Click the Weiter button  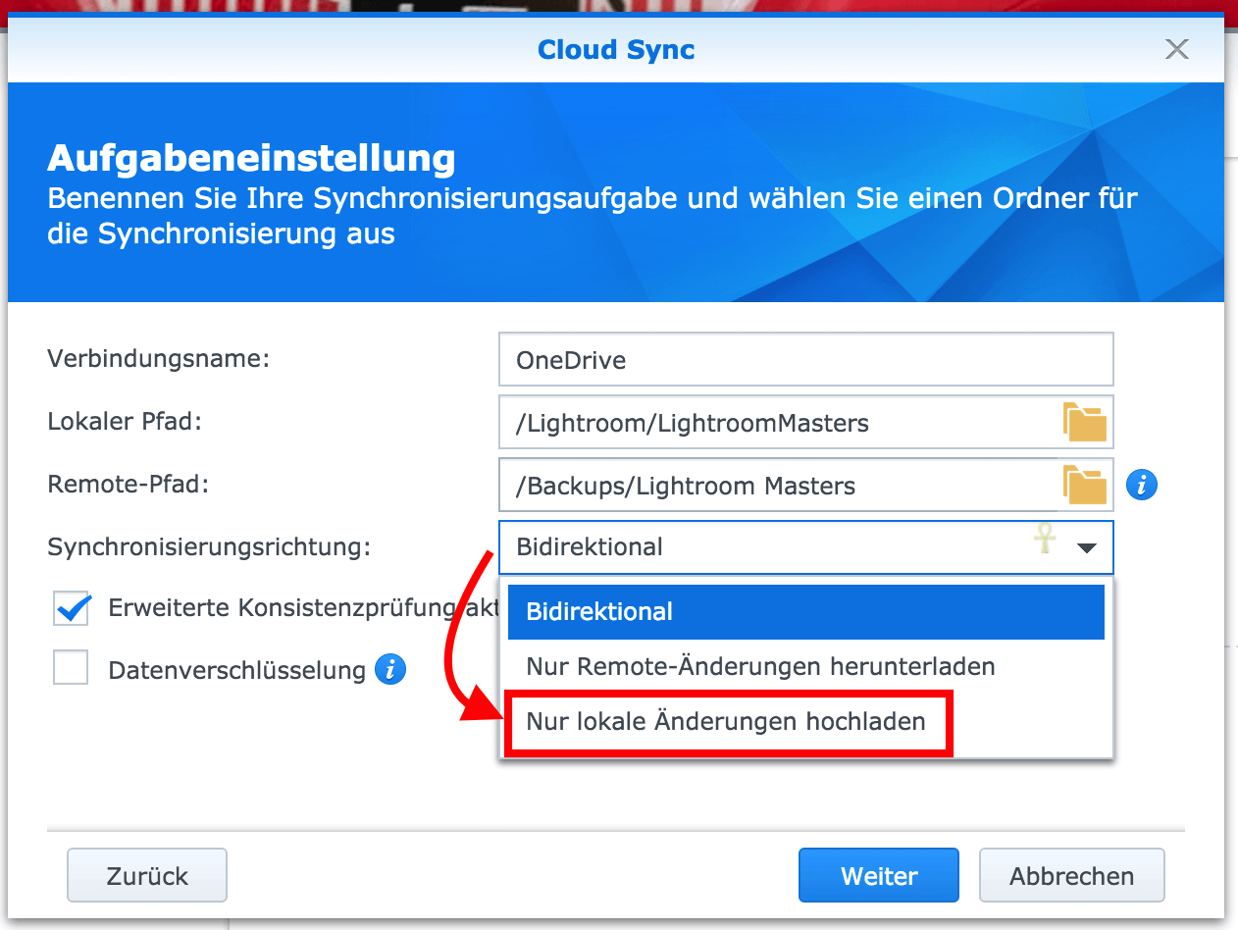879,875
